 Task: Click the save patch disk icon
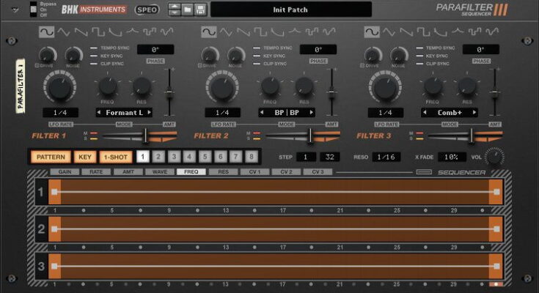pos(201,10)
